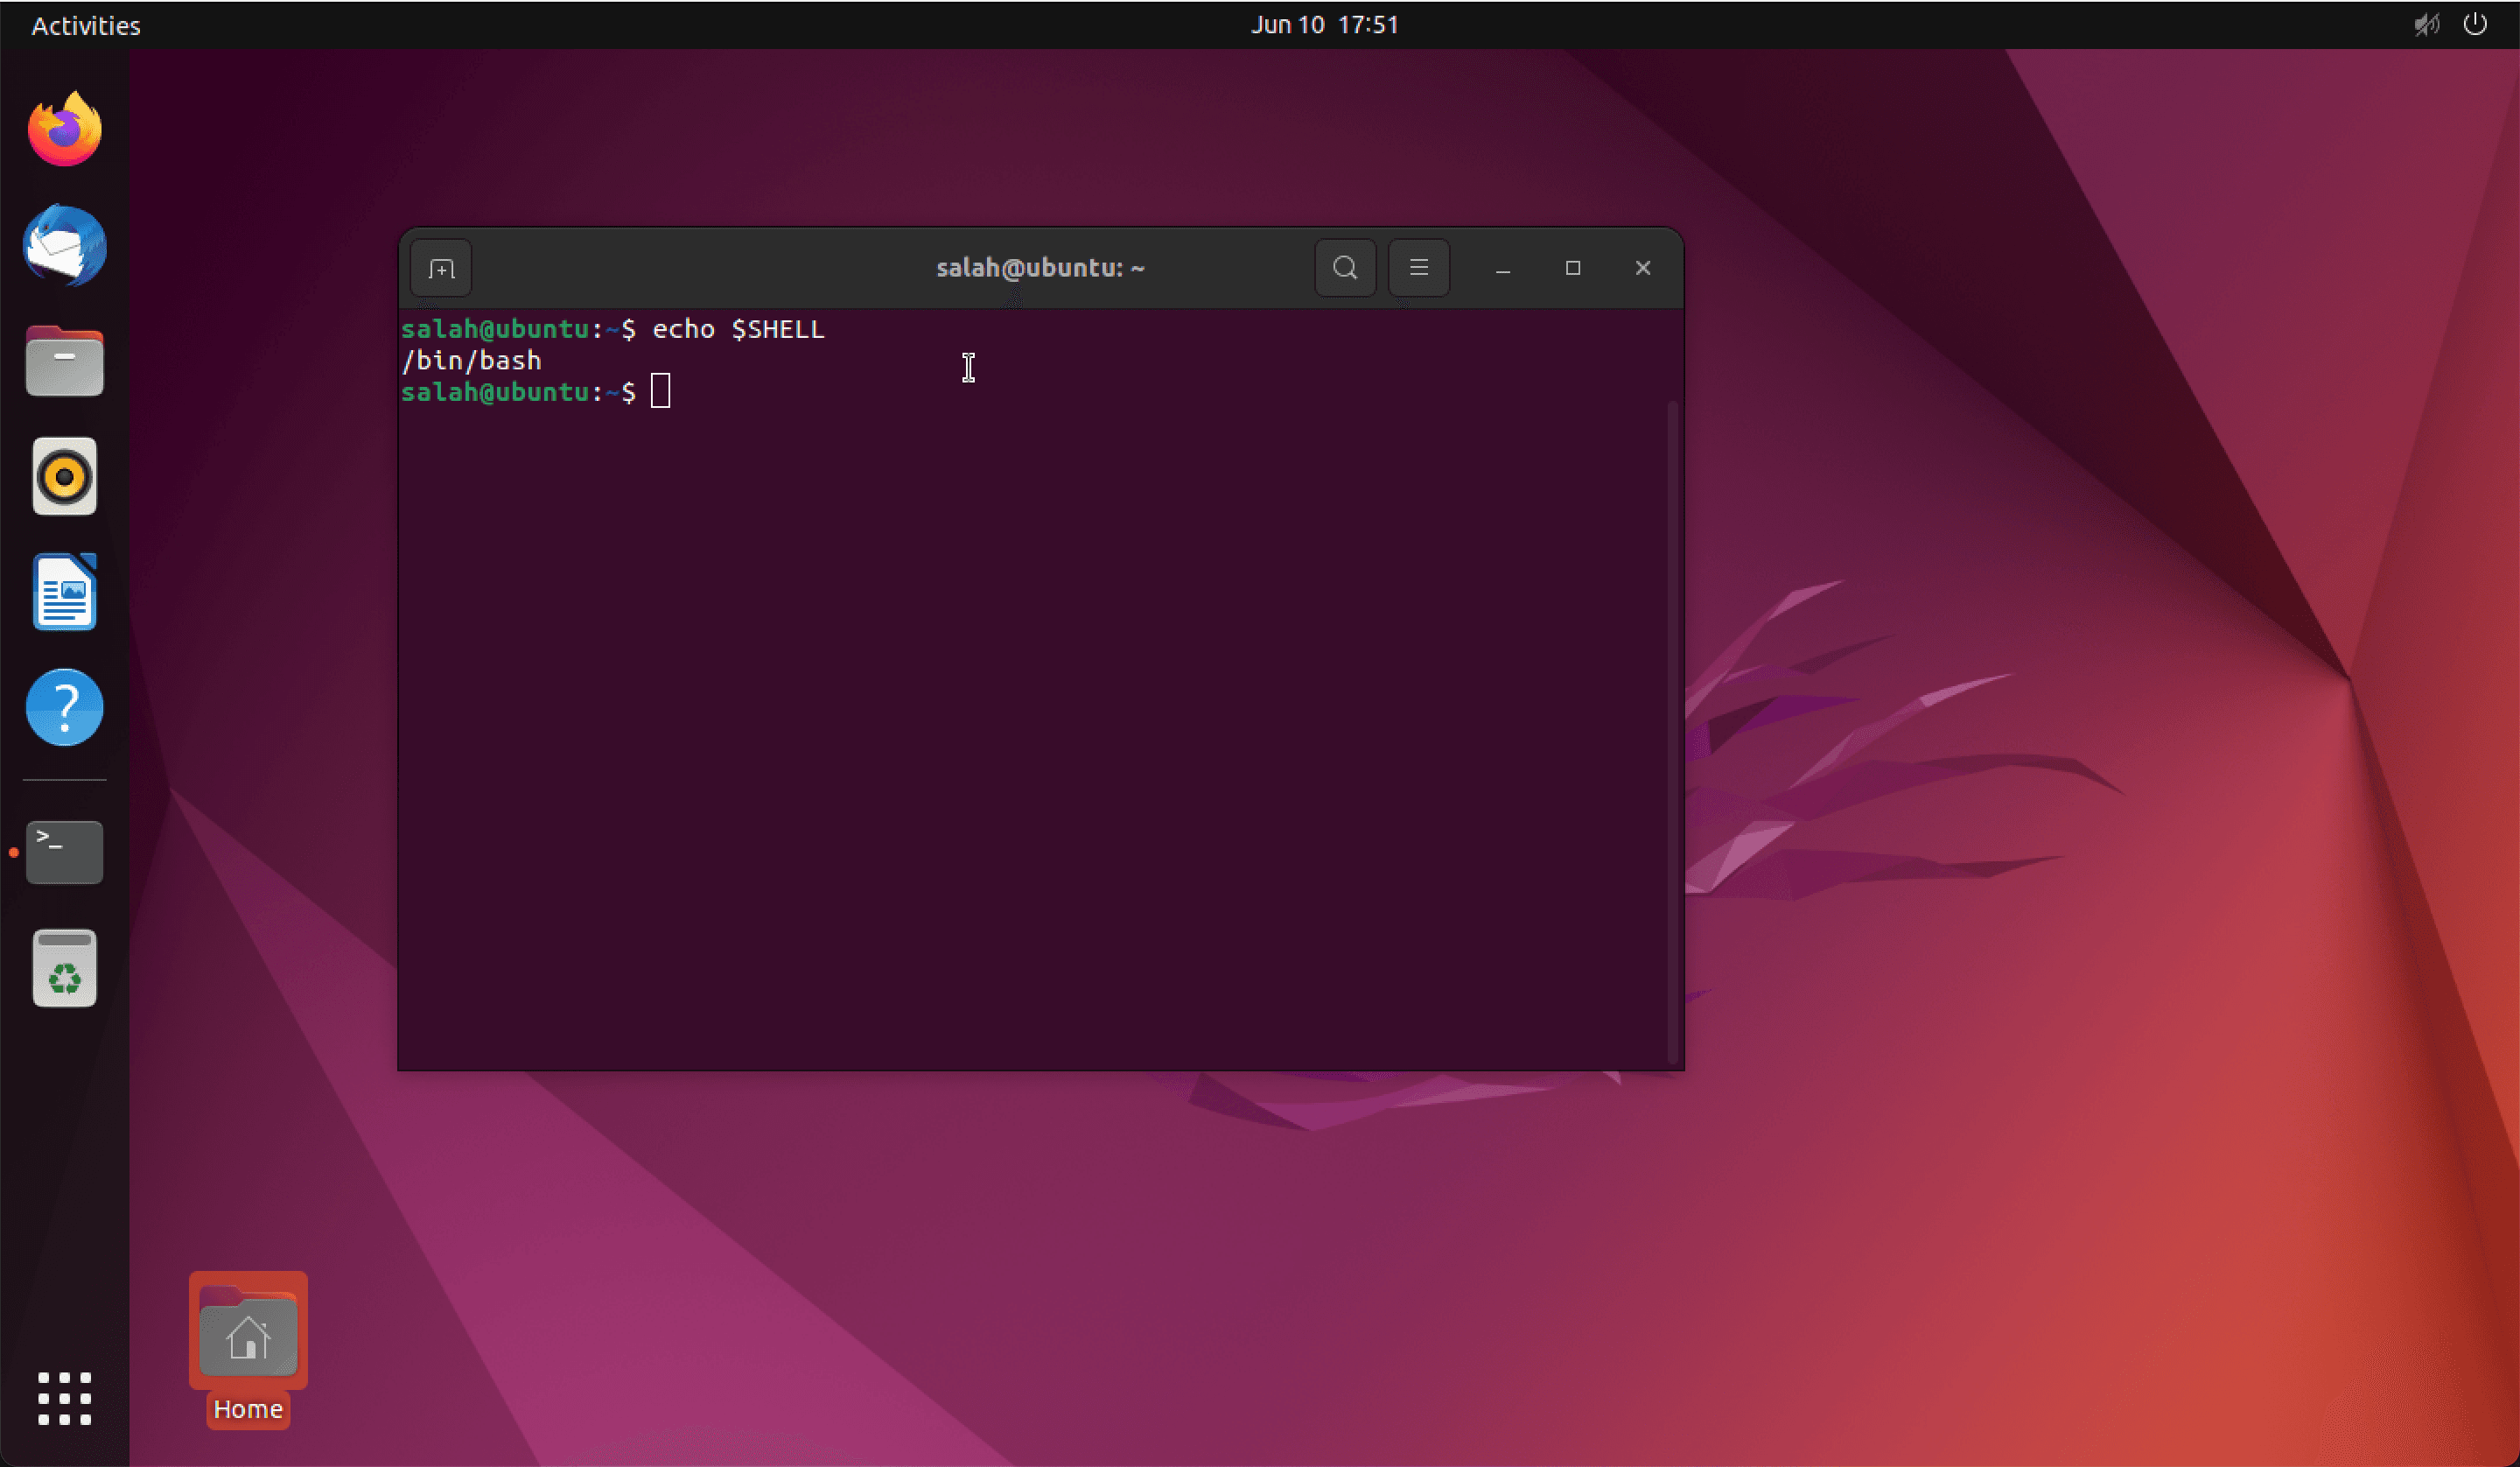Open LibreOffice Writer from the dock
The height and width of the screenshot is (1467, 2520).
point(65,593)
